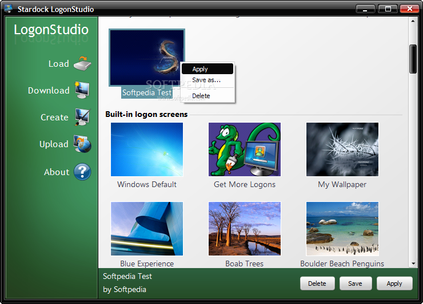Click the 'Boab Trees' caption text
This screenshot has width=423, height=304.
tap(245, 264)
